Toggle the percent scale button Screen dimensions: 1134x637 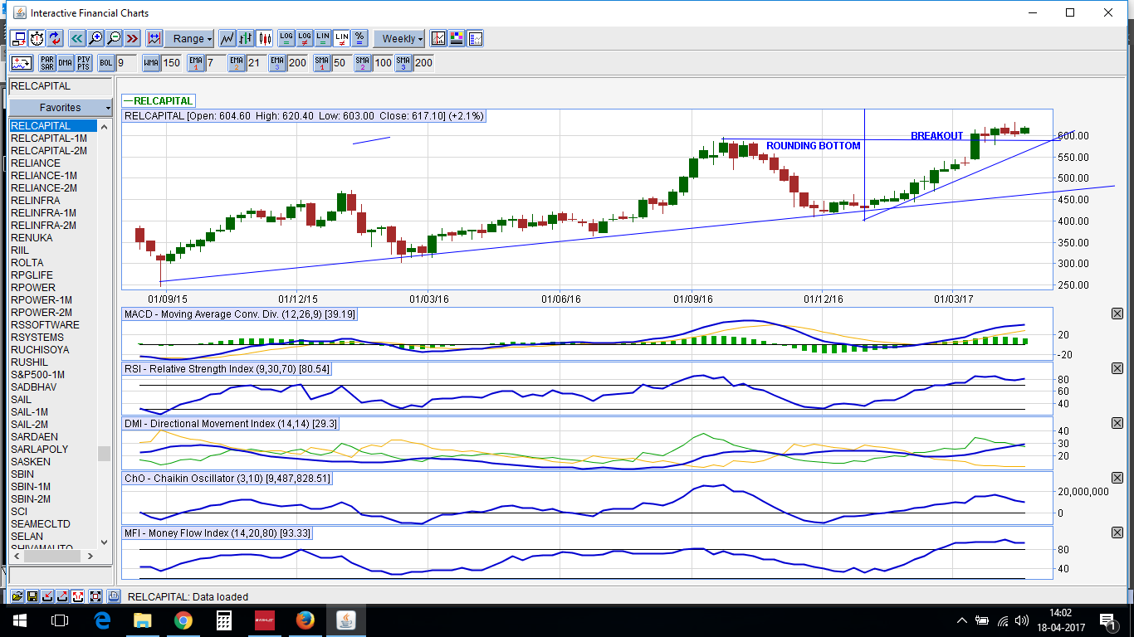tap(359, 38)
